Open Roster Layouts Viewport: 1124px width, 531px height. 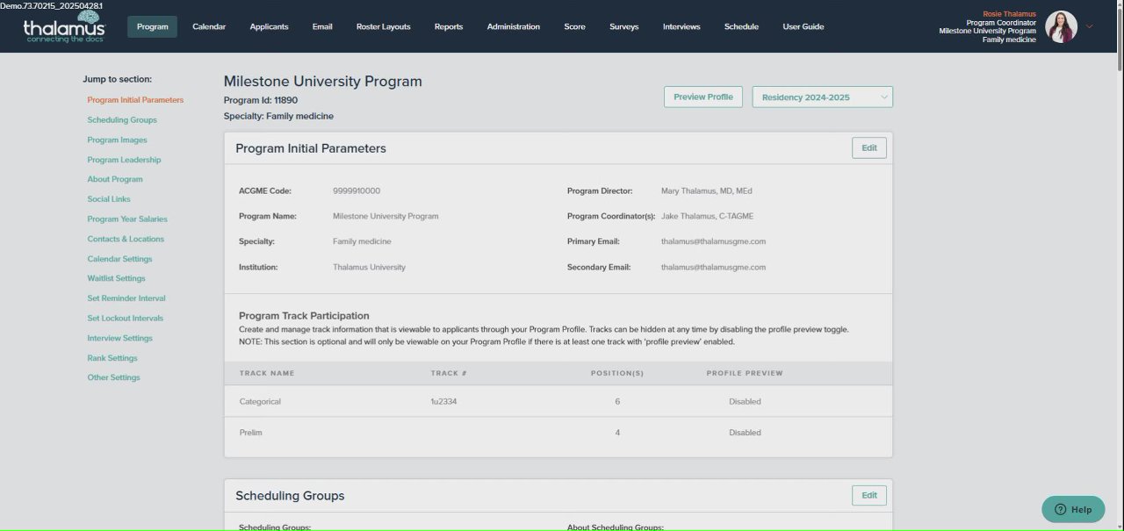[x=383, y=26]
